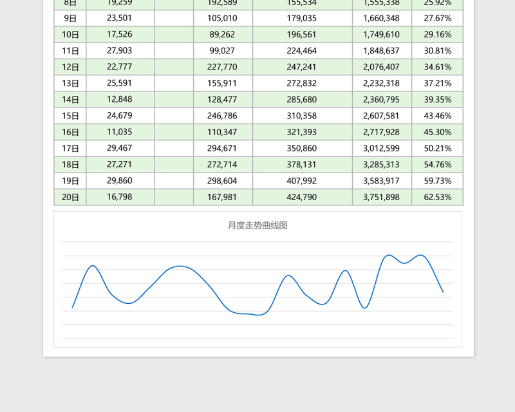Click the cell showing 179,035
515x412 pixels.
303,18
